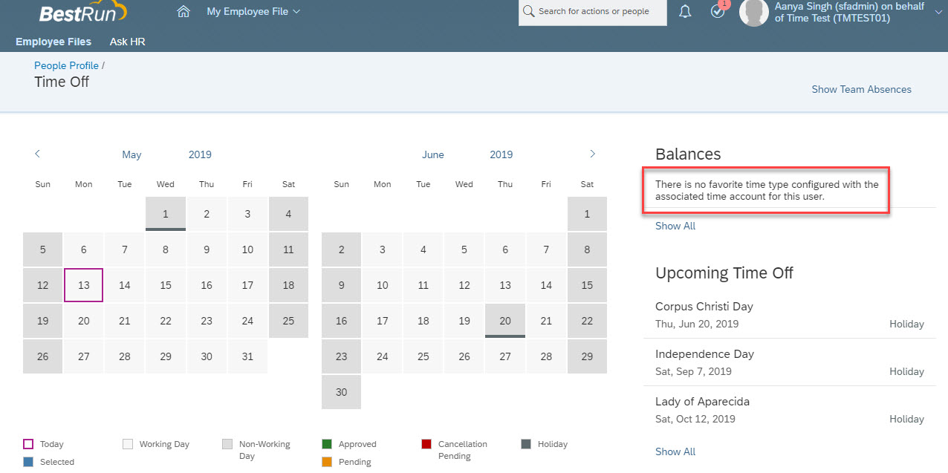Click the Selected blue legend swatch
The image size is (948, 473).
point(28,462)
